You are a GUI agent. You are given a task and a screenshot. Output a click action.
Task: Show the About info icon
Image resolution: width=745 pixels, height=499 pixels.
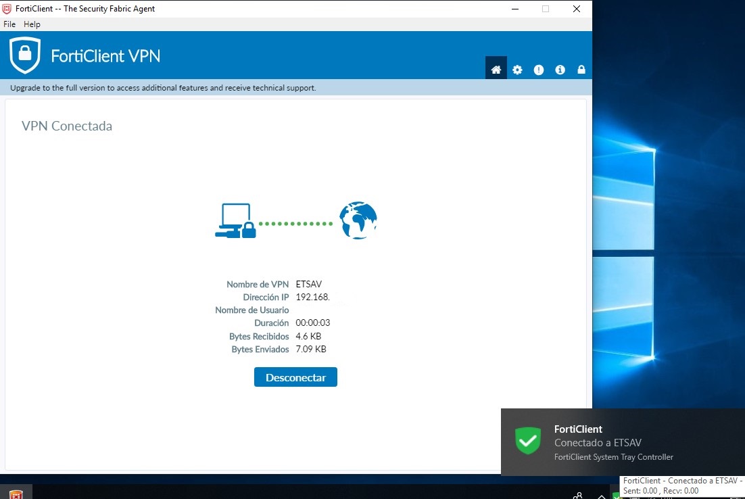pyautogui.click(x=560, y=70)
